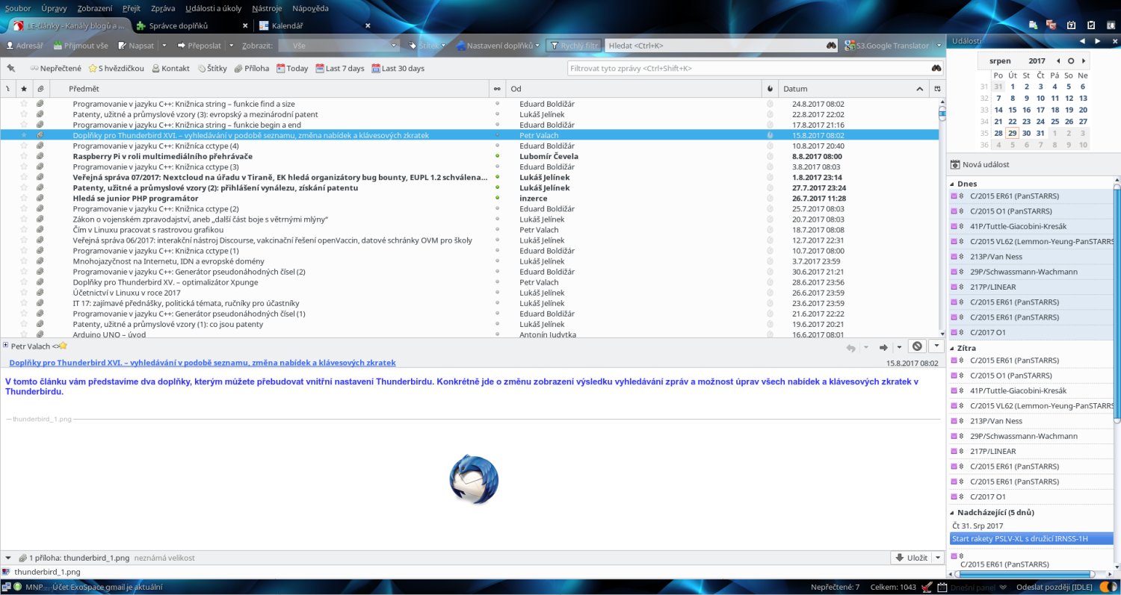Compose a new message with Napsat
This screenshot has width=1121, height=595.
point(137,46)
